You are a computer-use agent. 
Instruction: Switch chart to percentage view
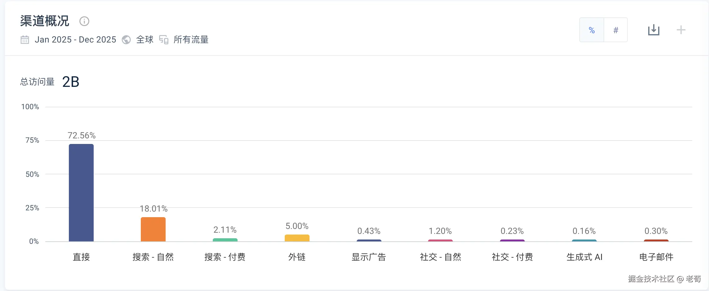point(591,30)
